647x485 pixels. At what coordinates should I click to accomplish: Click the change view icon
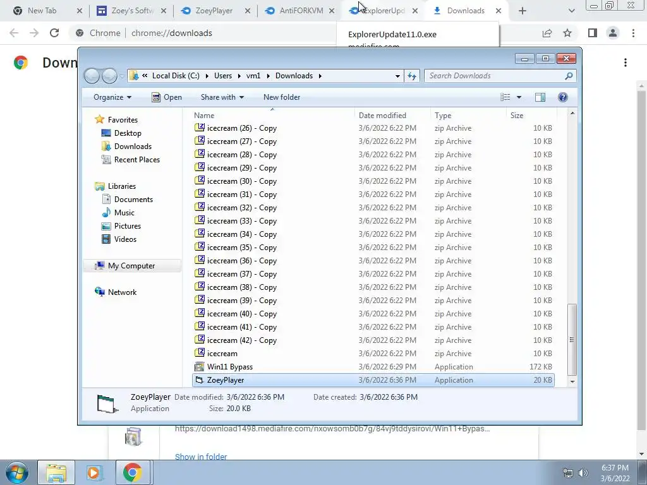505,97
